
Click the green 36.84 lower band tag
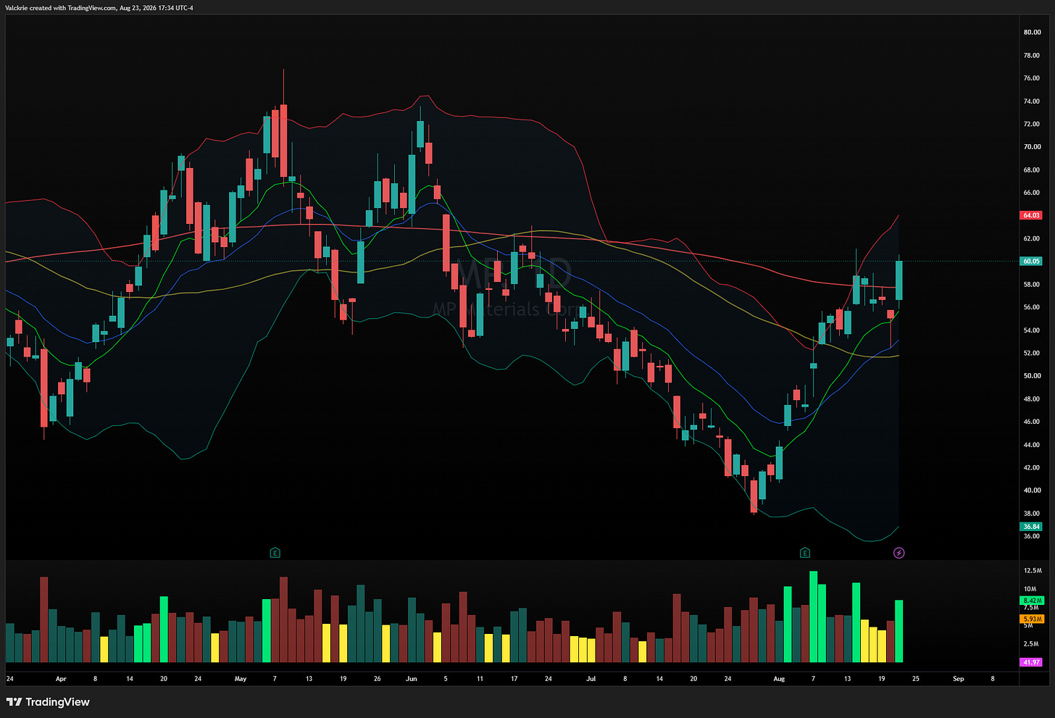[x=1031, y=527]
